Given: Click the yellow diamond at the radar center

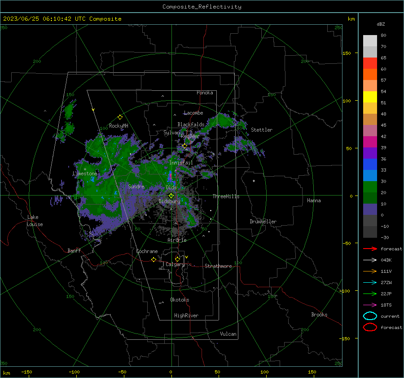Looking at the screenshot, I should pos(171,196).
